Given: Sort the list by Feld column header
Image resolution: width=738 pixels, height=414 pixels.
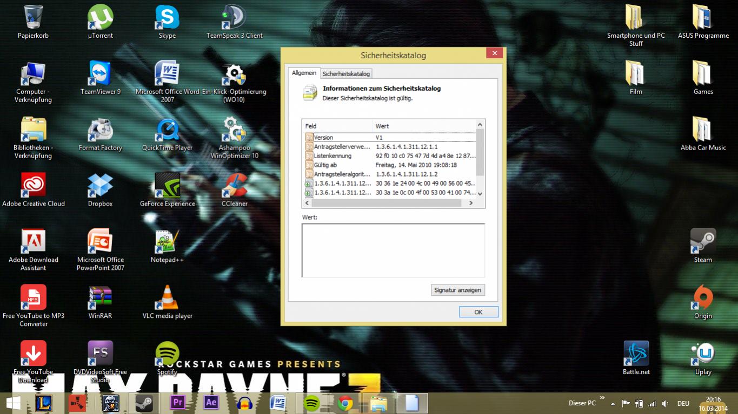Looking at the screenshot, I should coord(337,126).
